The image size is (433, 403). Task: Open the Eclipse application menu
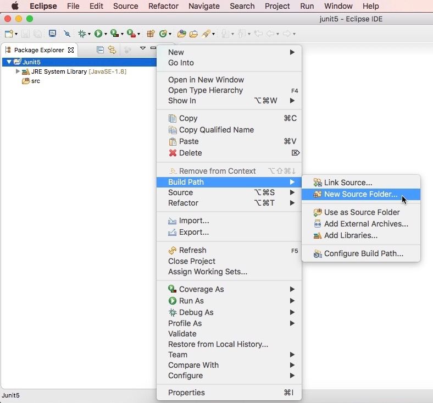tap(43, 6)
